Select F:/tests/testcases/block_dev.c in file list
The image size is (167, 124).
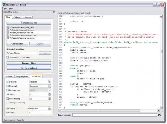(29, 27)
